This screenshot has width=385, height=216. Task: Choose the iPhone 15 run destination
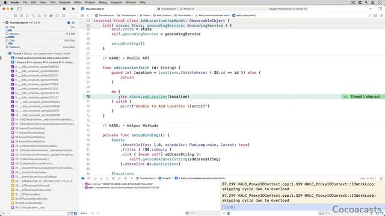click(187, 9)
